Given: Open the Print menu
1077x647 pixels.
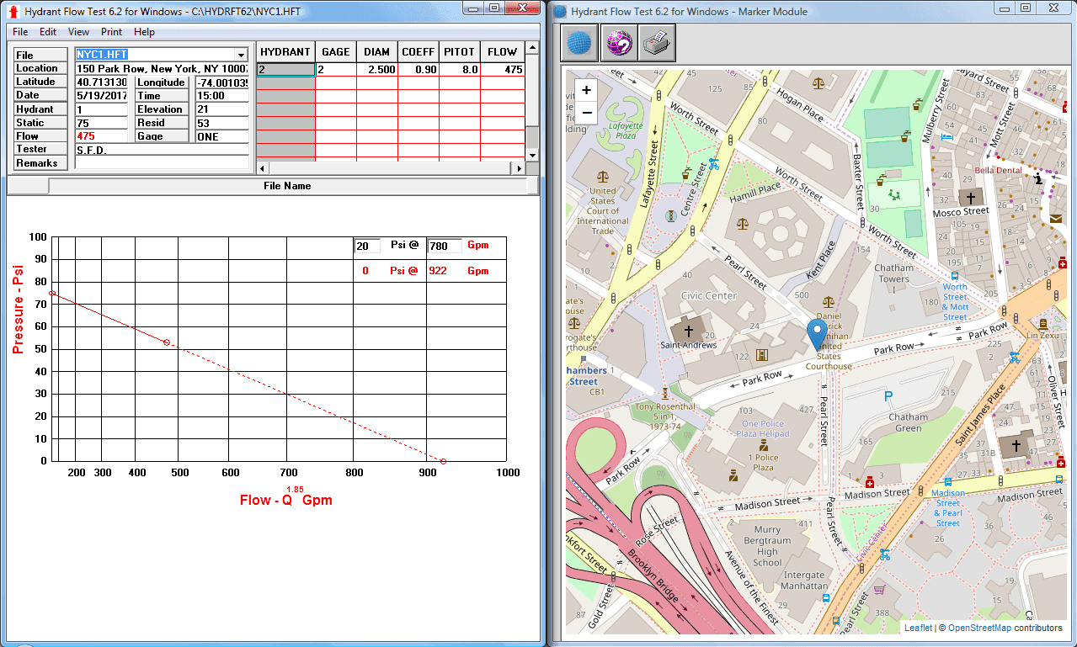Looking at the screenshot, I should 111,32.
